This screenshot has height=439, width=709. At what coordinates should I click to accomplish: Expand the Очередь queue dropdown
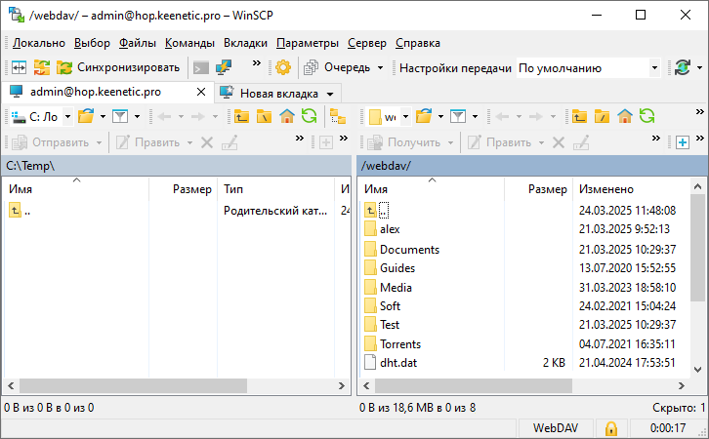click(x=381, y=68)
